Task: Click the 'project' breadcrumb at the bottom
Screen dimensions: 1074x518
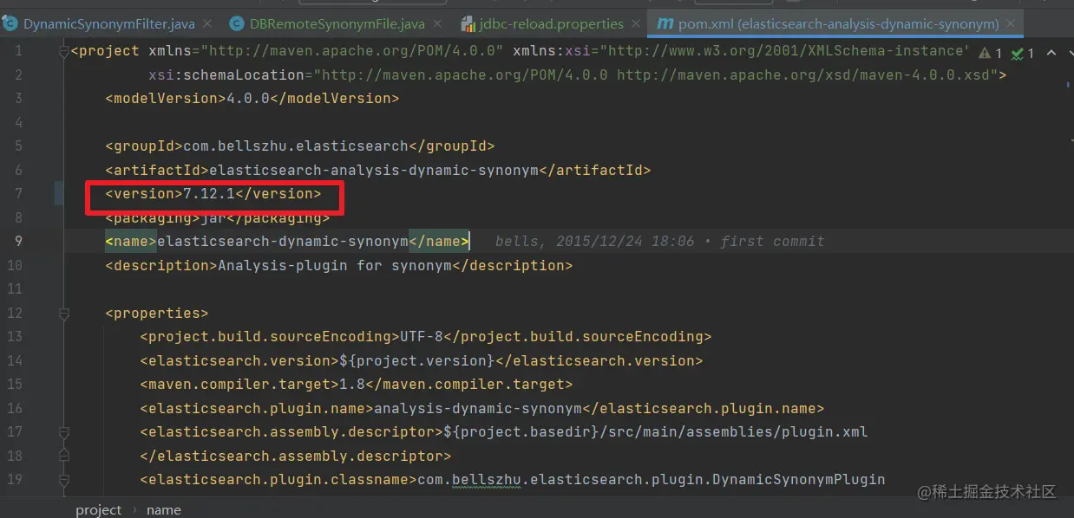Action: click(x=98, y=509)
